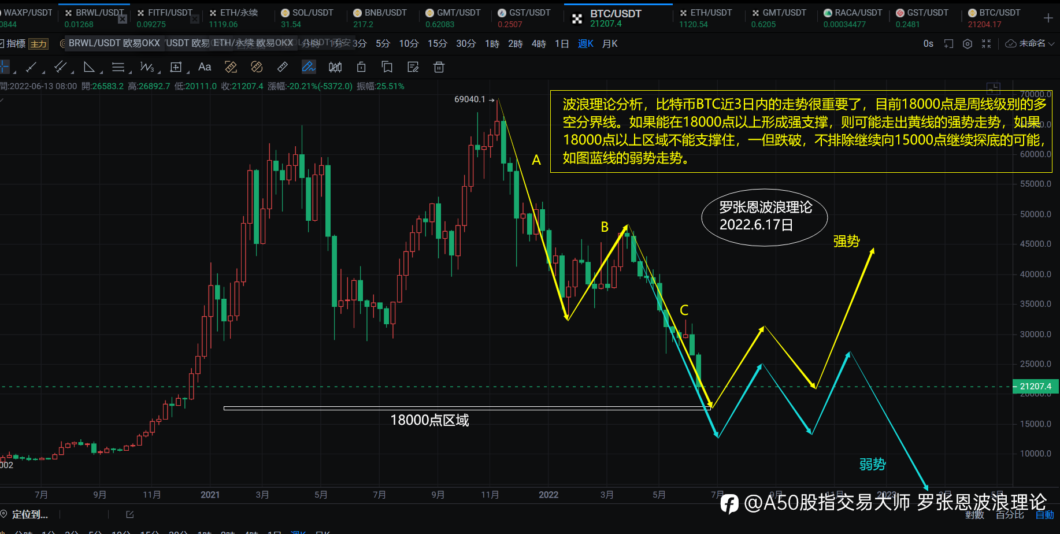This screenshot has height=534, width=1060.
Task: Click the small icon above the price axis
Action: (x=994, y=88)
